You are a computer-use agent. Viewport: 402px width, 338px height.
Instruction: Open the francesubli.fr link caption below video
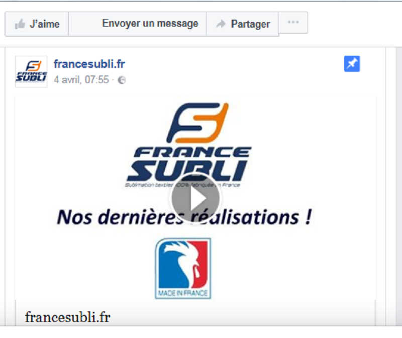(68, 317)
